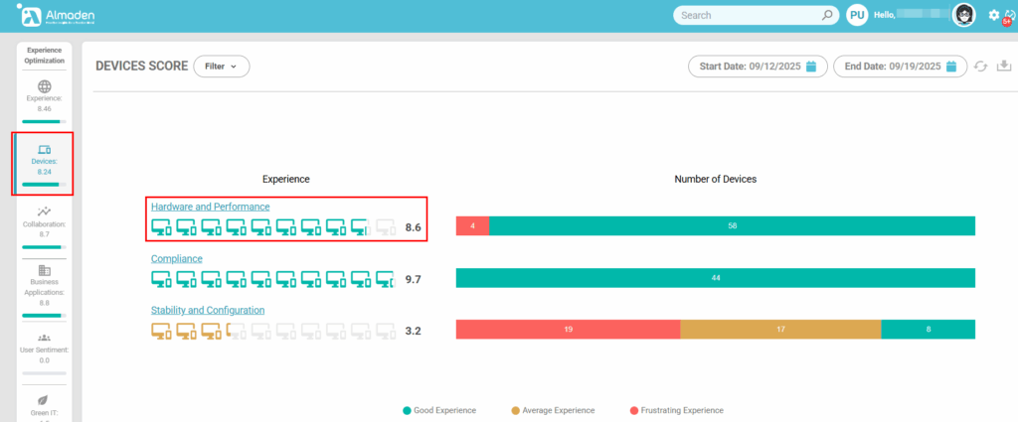The image size is (1018, 422).
Task: Select the User Sentiment sidebar item
Action: click(x=44, y=353)
